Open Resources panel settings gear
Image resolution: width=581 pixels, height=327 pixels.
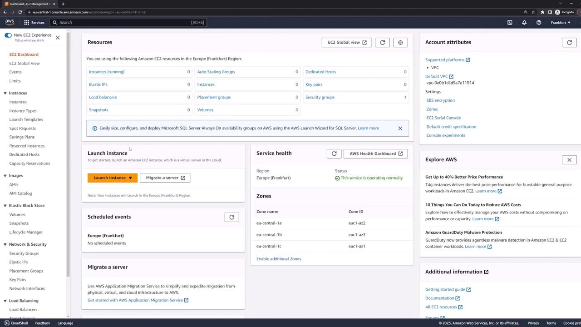point(400,42)
